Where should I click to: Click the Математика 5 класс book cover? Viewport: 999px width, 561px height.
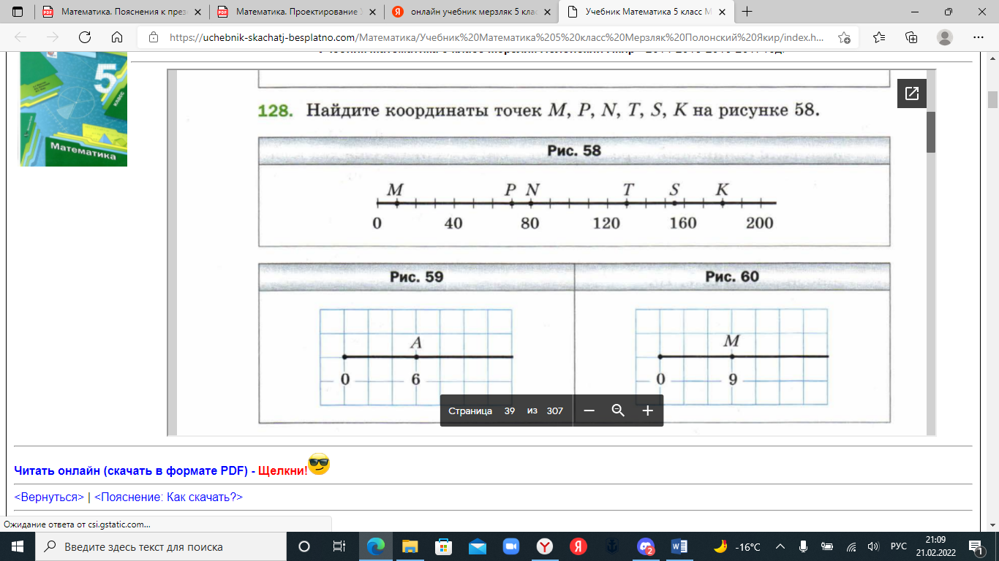coord(73,109)
